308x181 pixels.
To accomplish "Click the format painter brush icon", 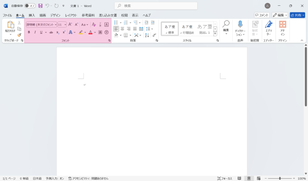I will point(19,35).
